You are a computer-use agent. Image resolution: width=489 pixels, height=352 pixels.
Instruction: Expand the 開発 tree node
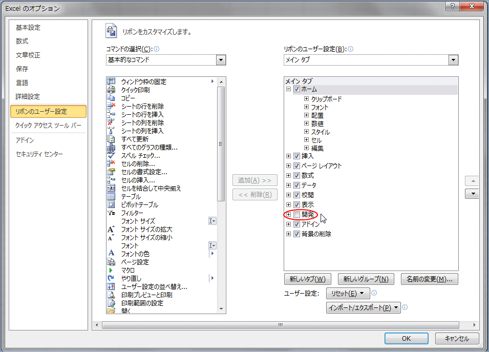[x=288, y=214]
